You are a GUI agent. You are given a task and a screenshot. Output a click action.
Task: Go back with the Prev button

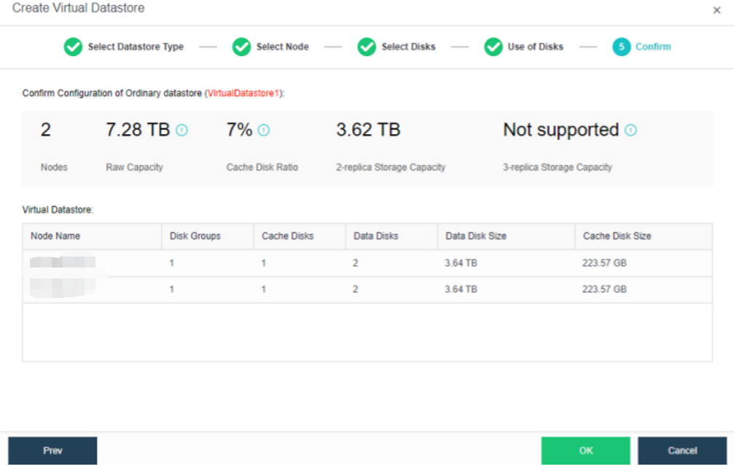tap(52, 450)
